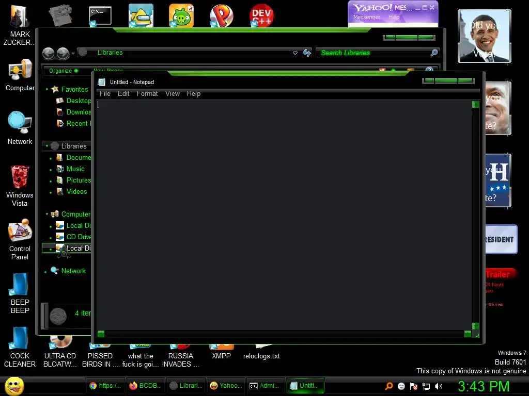Switch to the Yahoo taskbar button

pos(226,386)
